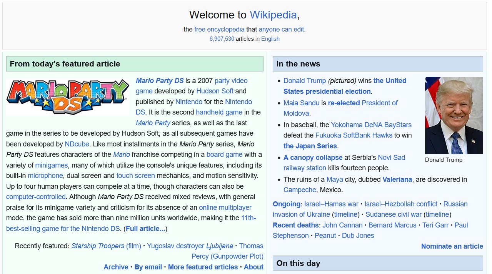This screenshot has height=274, width=492.
Task: Open the 'English' language link
Action: 270,39
